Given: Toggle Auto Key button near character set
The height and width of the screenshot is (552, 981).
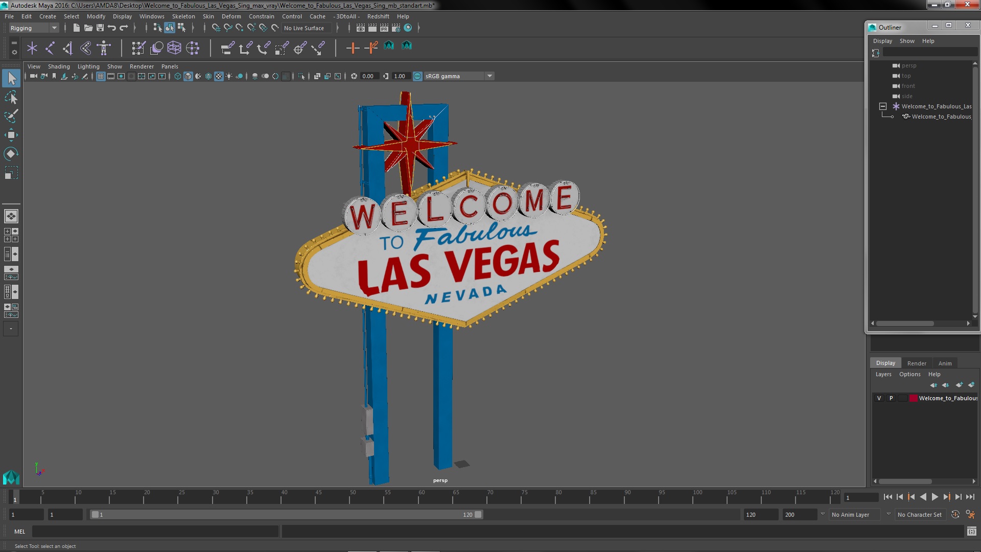Looking at the screenshot, I should tap(955, 515).
